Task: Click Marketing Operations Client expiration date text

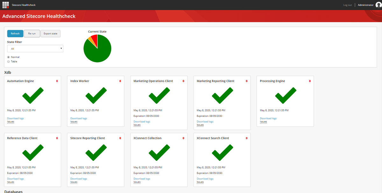Action: (x=146, y=116)
